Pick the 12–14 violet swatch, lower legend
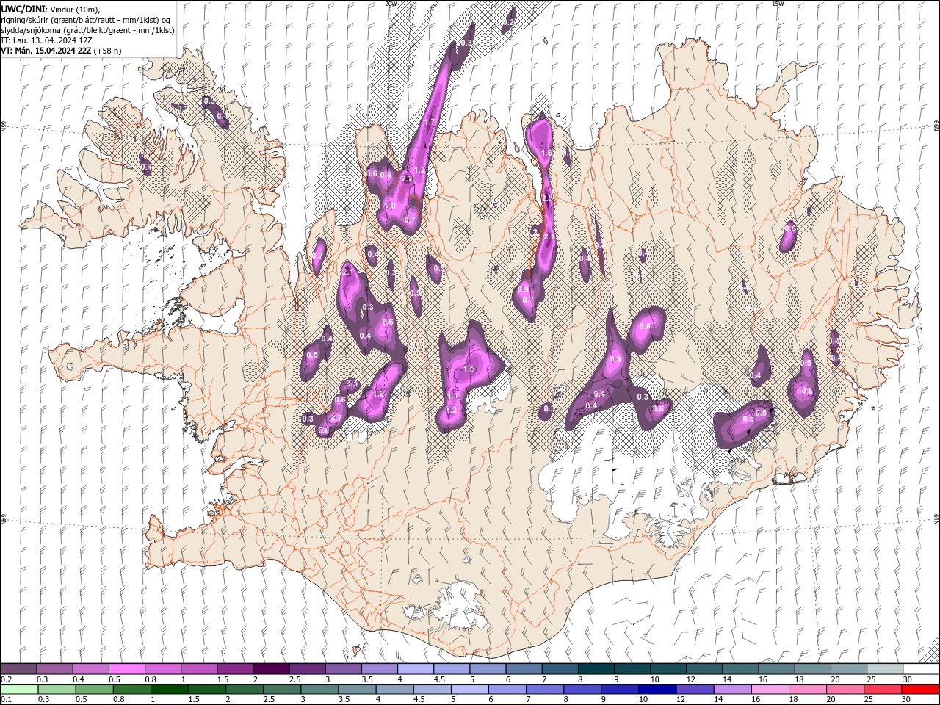940x705 pixels. (x=694, y=690)
